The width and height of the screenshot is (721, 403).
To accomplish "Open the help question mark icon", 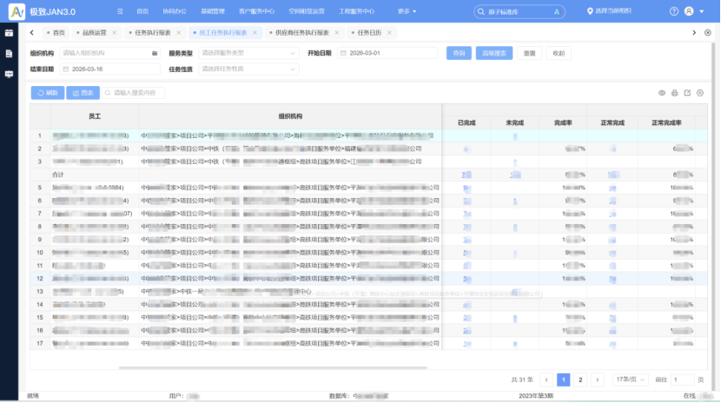I will point(673,11).
